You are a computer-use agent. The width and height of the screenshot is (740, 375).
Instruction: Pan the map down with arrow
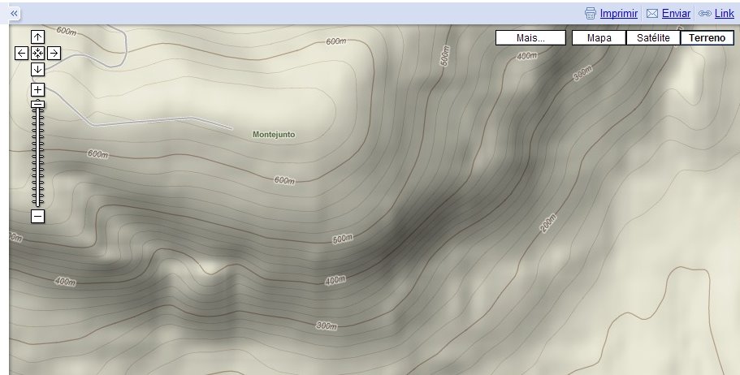37,69
